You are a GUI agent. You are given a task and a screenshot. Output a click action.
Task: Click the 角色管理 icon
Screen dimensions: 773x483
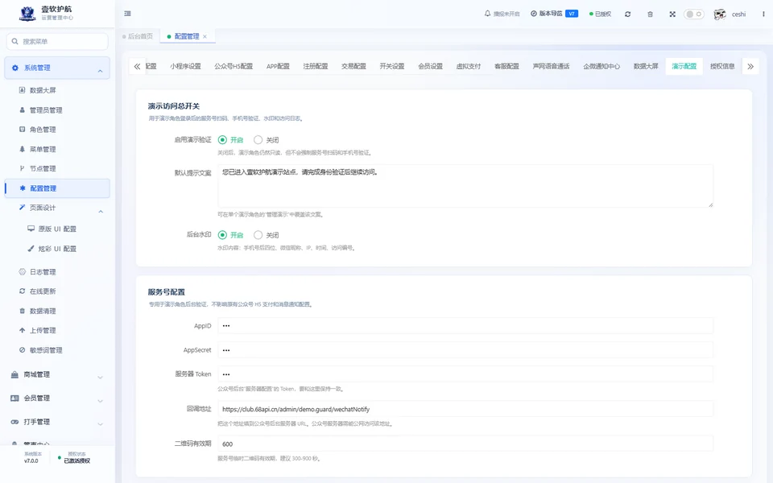point(22,130)
